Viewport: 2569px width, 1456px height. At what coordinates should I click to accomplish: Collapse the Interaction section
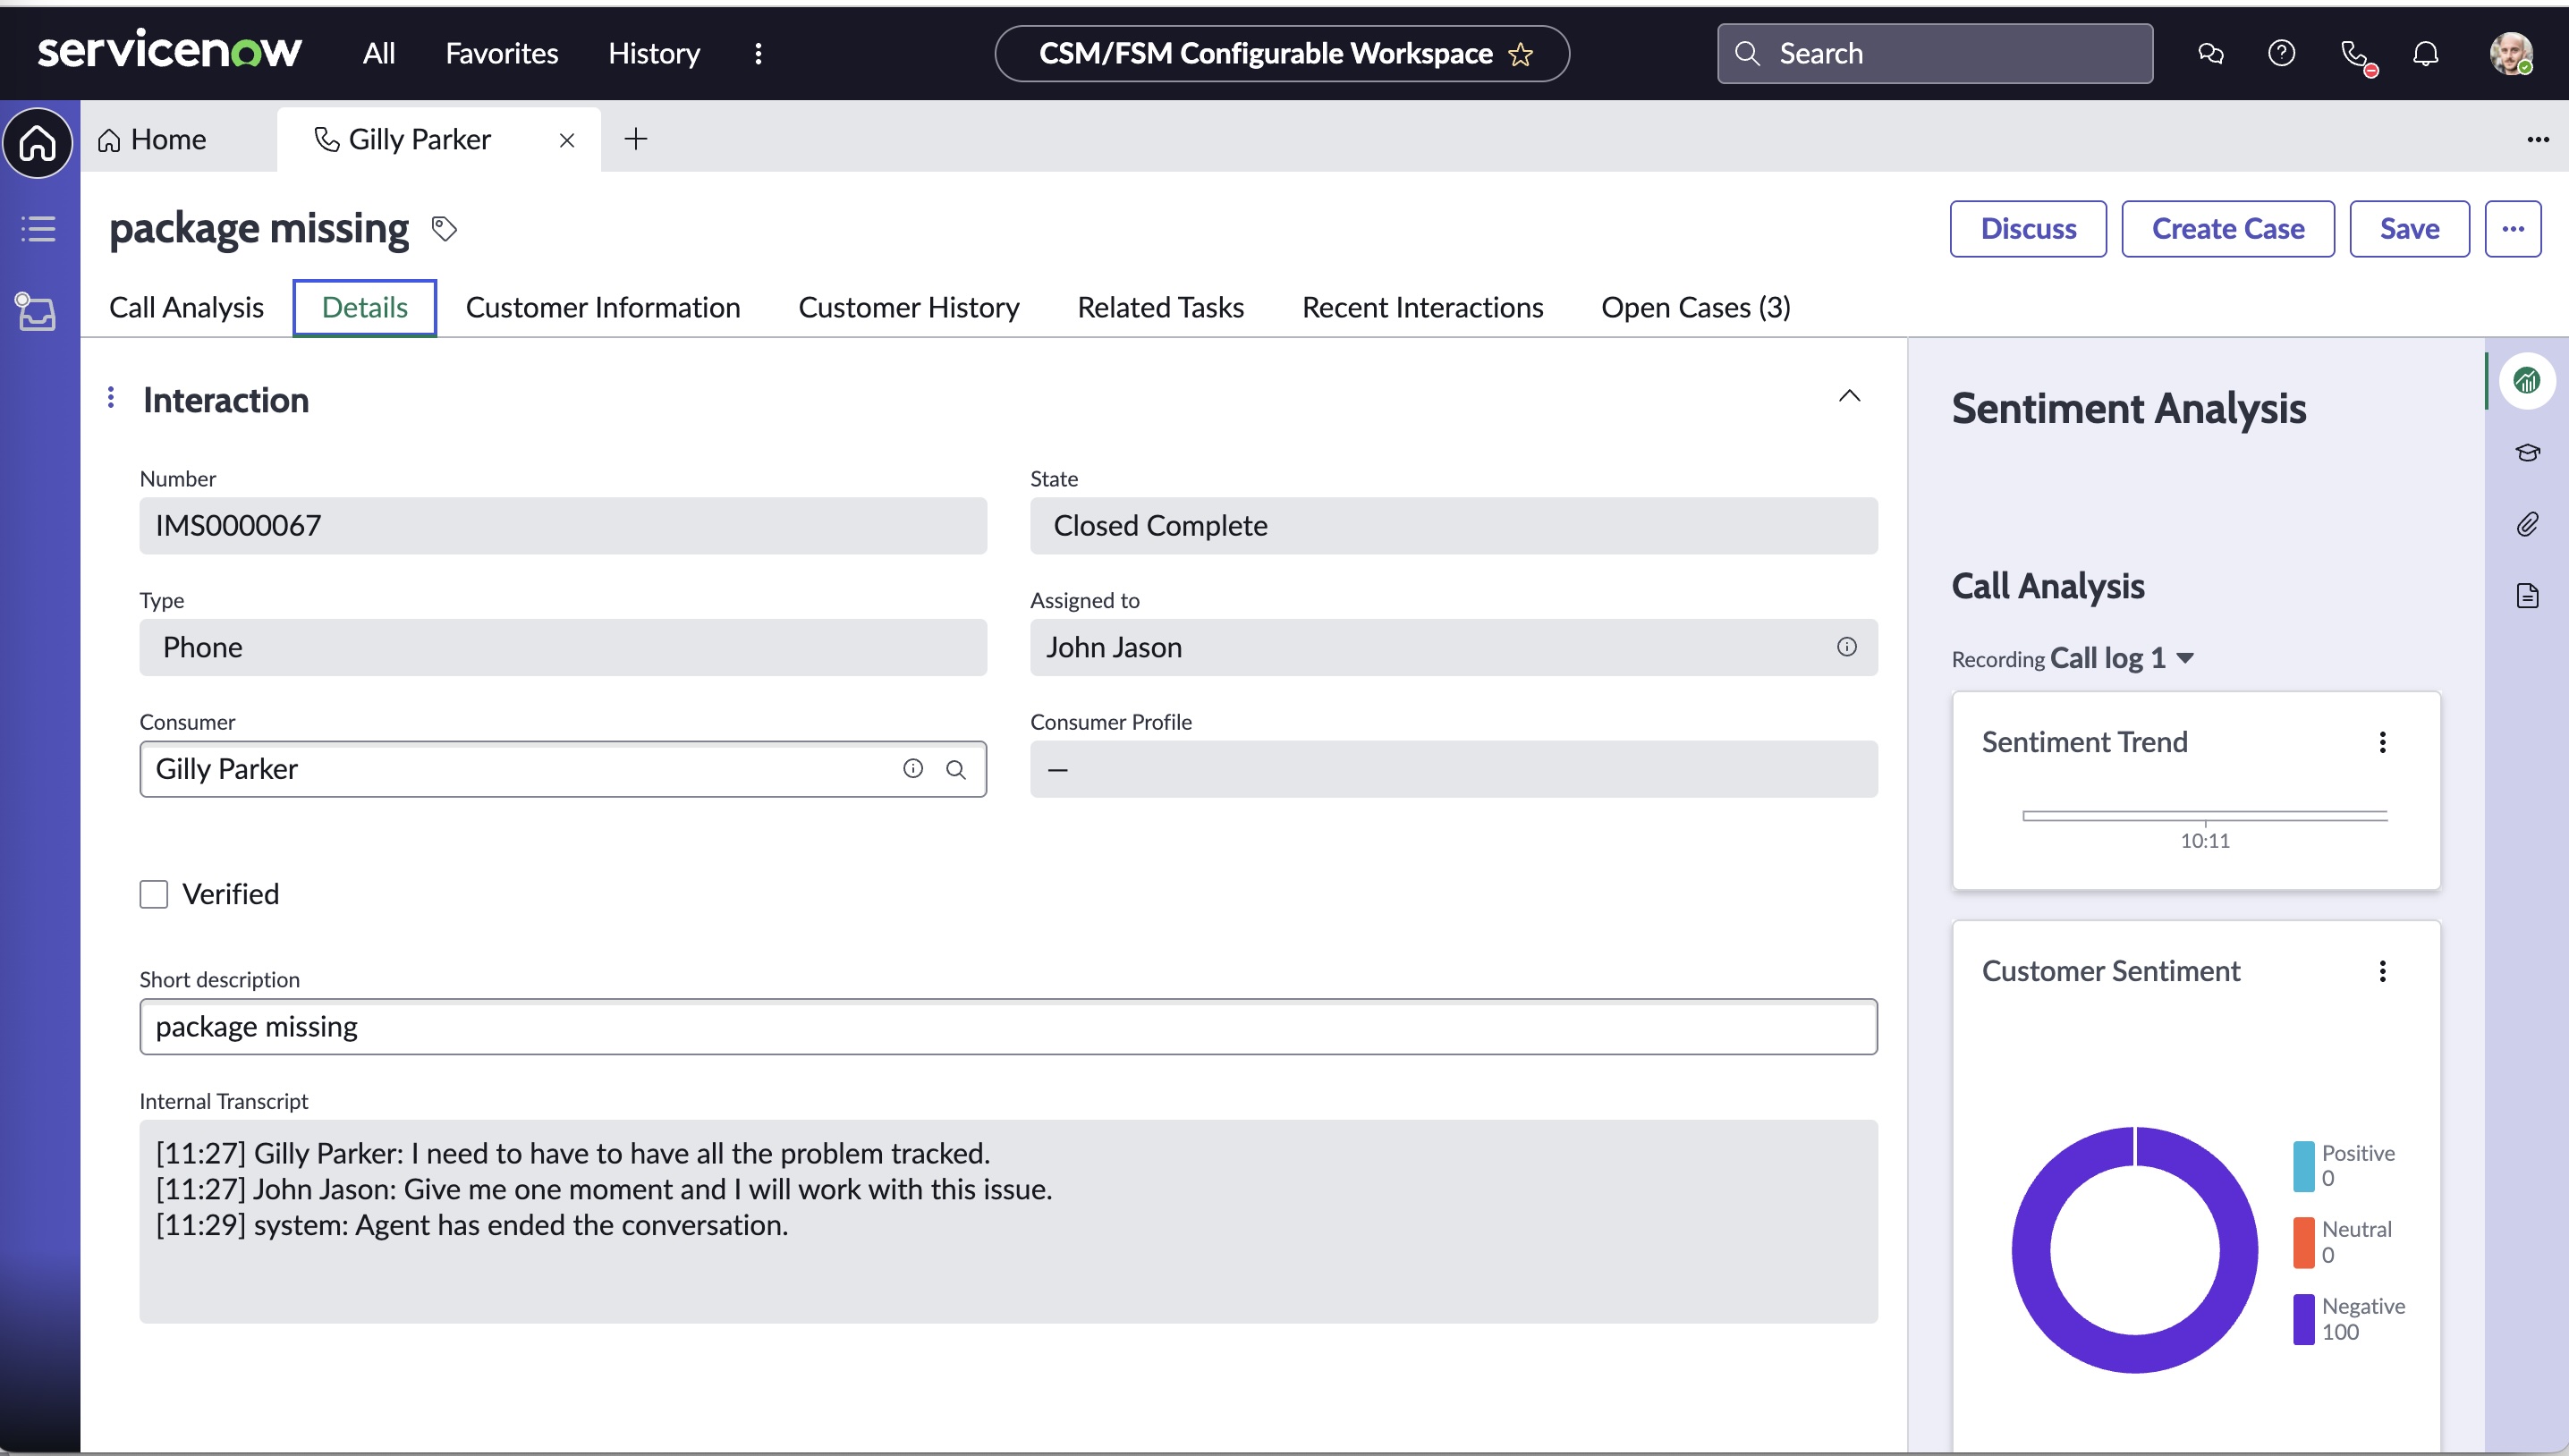[1849, 396]
